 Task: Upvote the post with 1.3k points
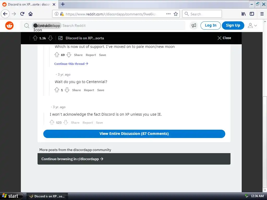(x=35, y=38)
